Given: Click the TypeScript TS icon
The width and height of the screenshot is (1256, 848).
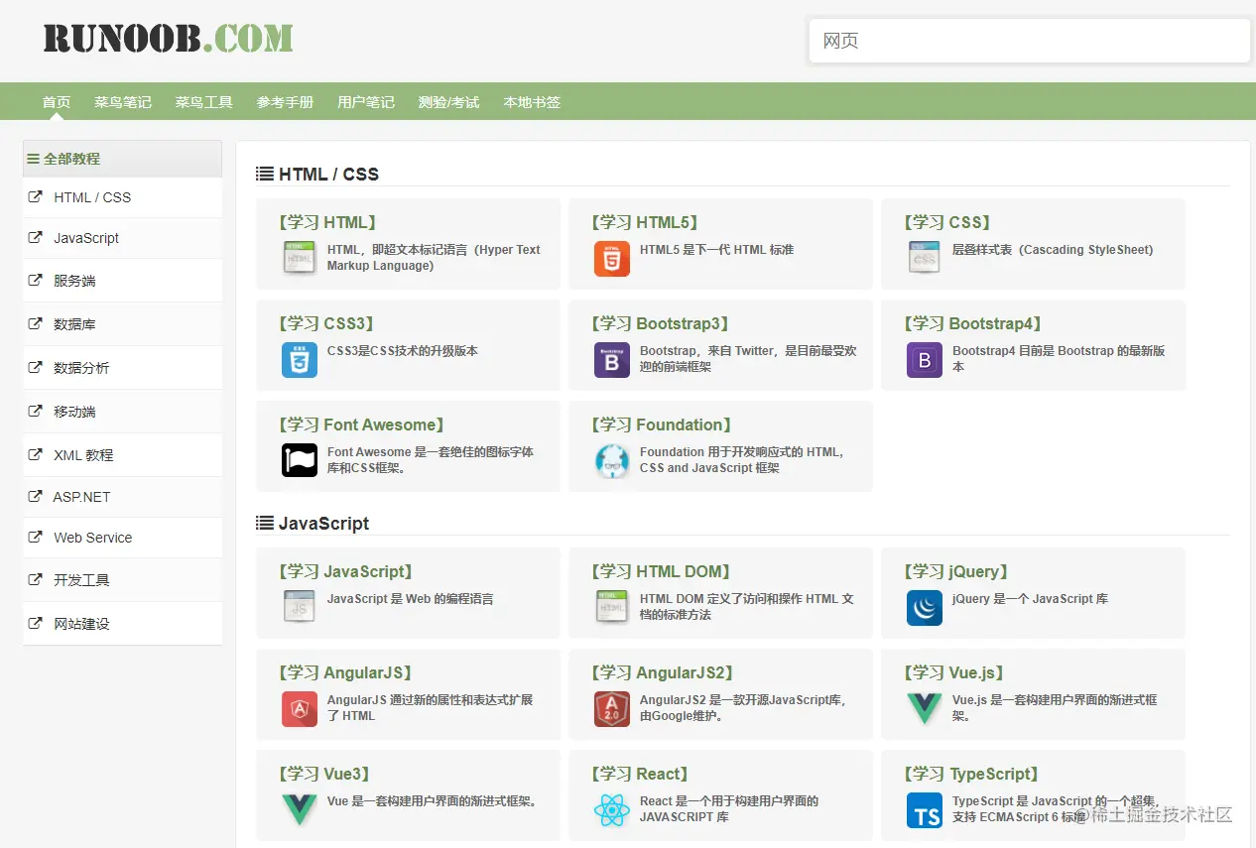Looking at the screenshot, I should pos(925,809).
